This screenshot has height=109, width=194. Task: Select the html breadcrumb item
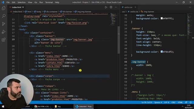click(29, 12)
